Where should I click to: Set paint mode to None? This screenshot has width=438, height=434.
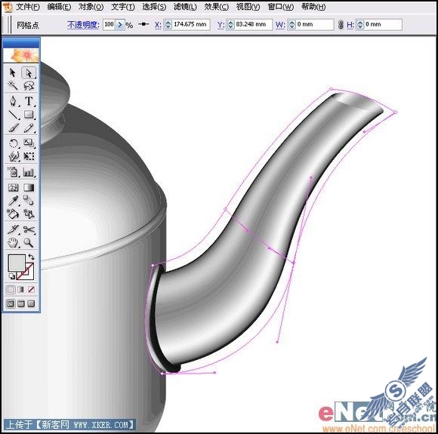click(x=31, y=289)
